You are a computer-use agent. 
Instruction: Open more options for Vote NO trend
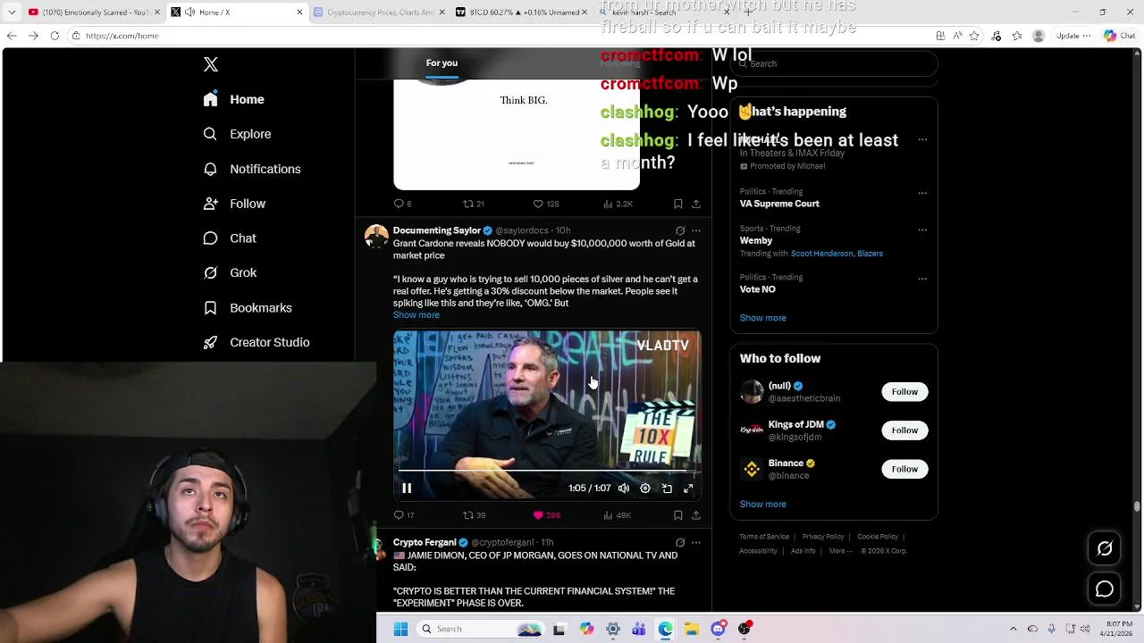[x=922, y=279]
